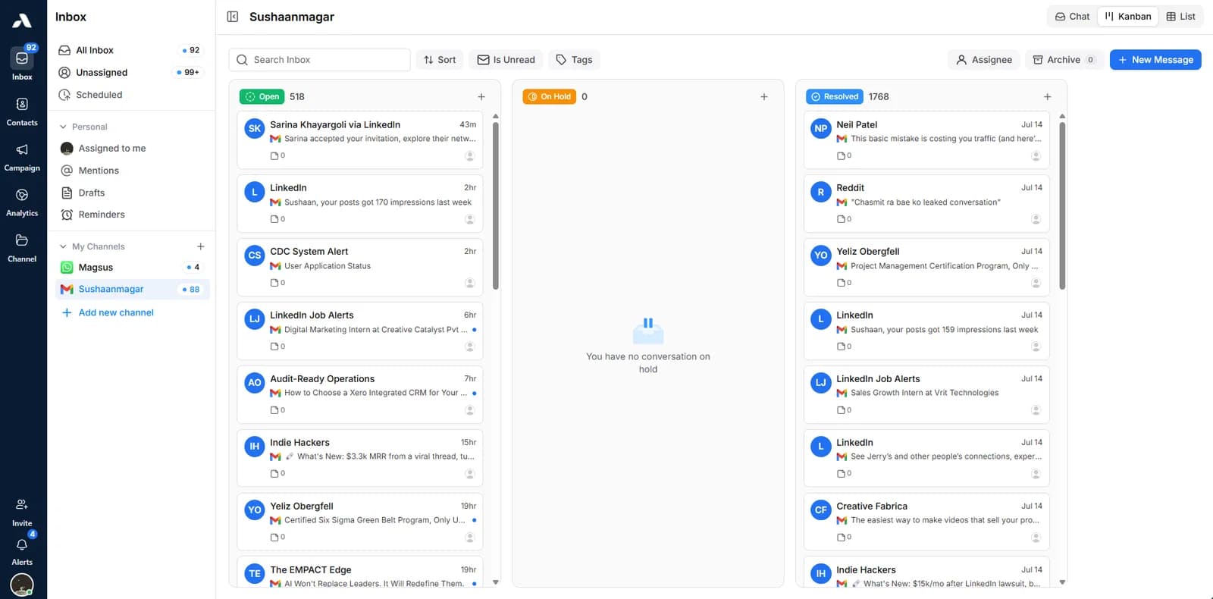Open the user profile avatar

click(x=22, y=585)
